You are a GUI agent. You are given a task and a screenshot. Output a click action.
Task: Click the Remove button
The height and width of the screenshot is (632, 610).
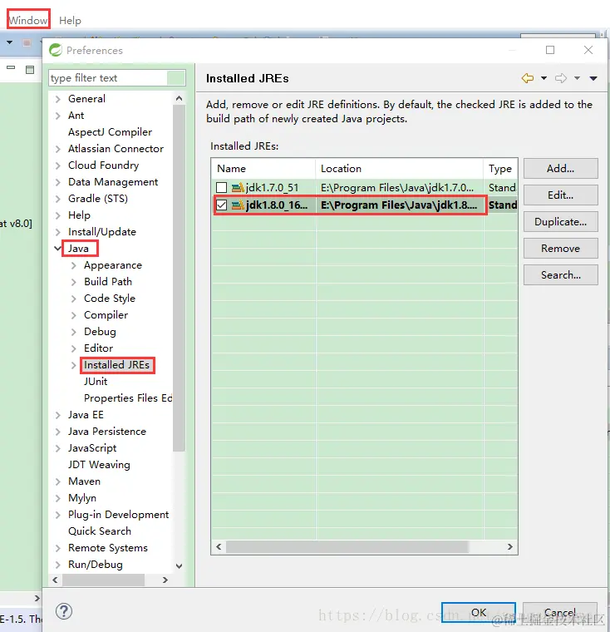(560, 249)
